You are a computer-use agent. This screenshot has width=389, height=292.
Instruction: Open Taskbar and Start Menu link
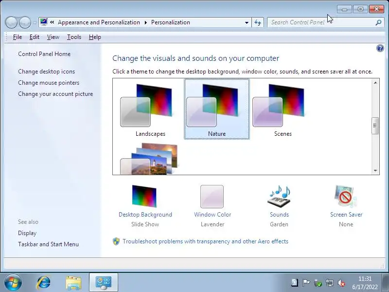point(48,244)
